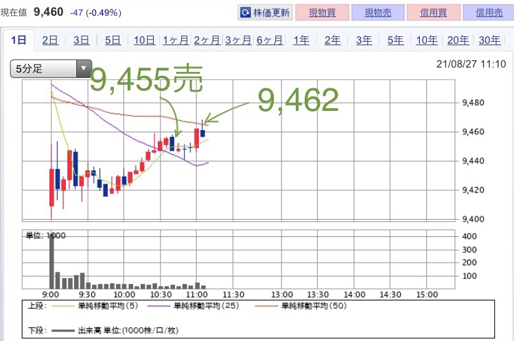The image size is (514, 341).
Task: Switch to the 30年 chart tab
Action: (489, 40)
